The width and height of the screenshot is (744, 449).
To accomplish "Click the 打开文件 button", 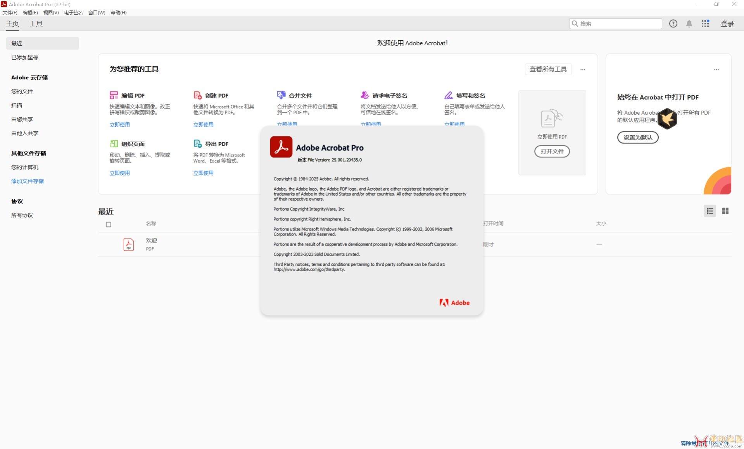I will click(552, 151).
